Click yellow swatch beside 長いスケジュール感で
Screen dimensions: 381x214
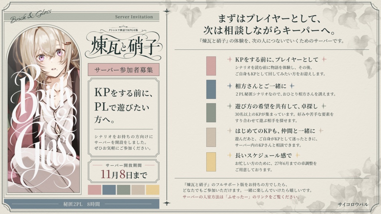pyautogui.click(x=211, y=162)
